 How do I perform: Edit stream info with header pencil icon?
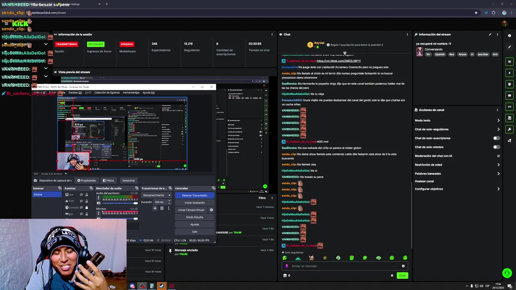[490, 34]
